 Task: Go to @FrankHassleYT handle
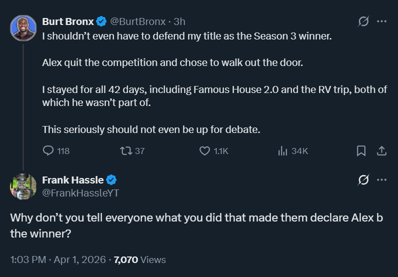80,193
